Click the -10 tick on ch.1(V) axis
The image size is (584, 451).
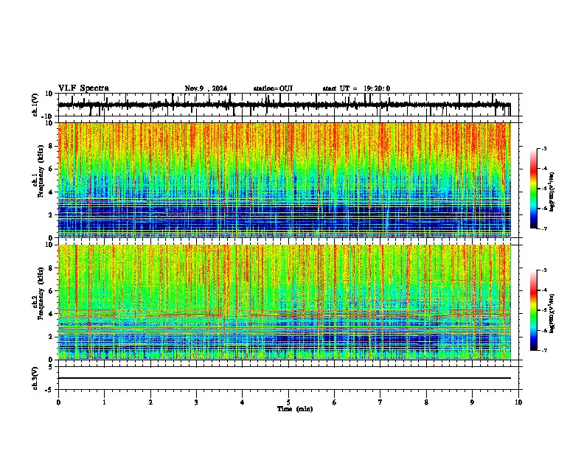click(48, 116)
